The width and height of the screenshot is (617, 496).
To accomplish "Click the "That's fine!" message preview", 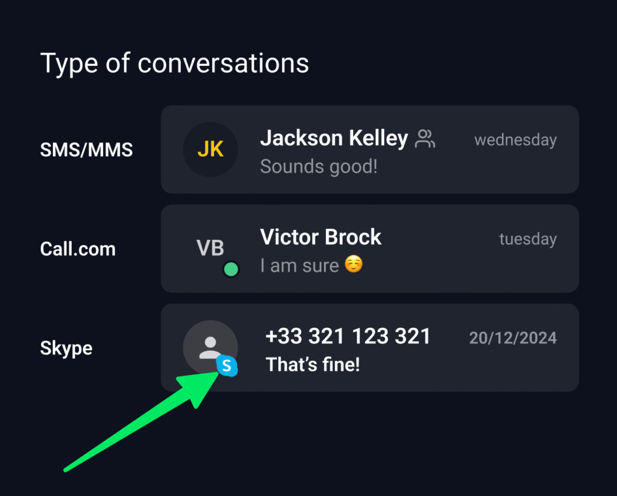I will coord(313,364).
